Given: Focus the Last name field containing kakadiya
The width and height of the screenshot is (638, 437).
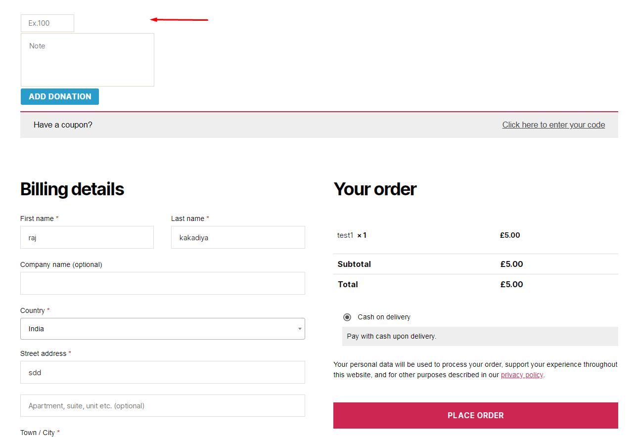Looking at the screenshot, I should 238,237.
